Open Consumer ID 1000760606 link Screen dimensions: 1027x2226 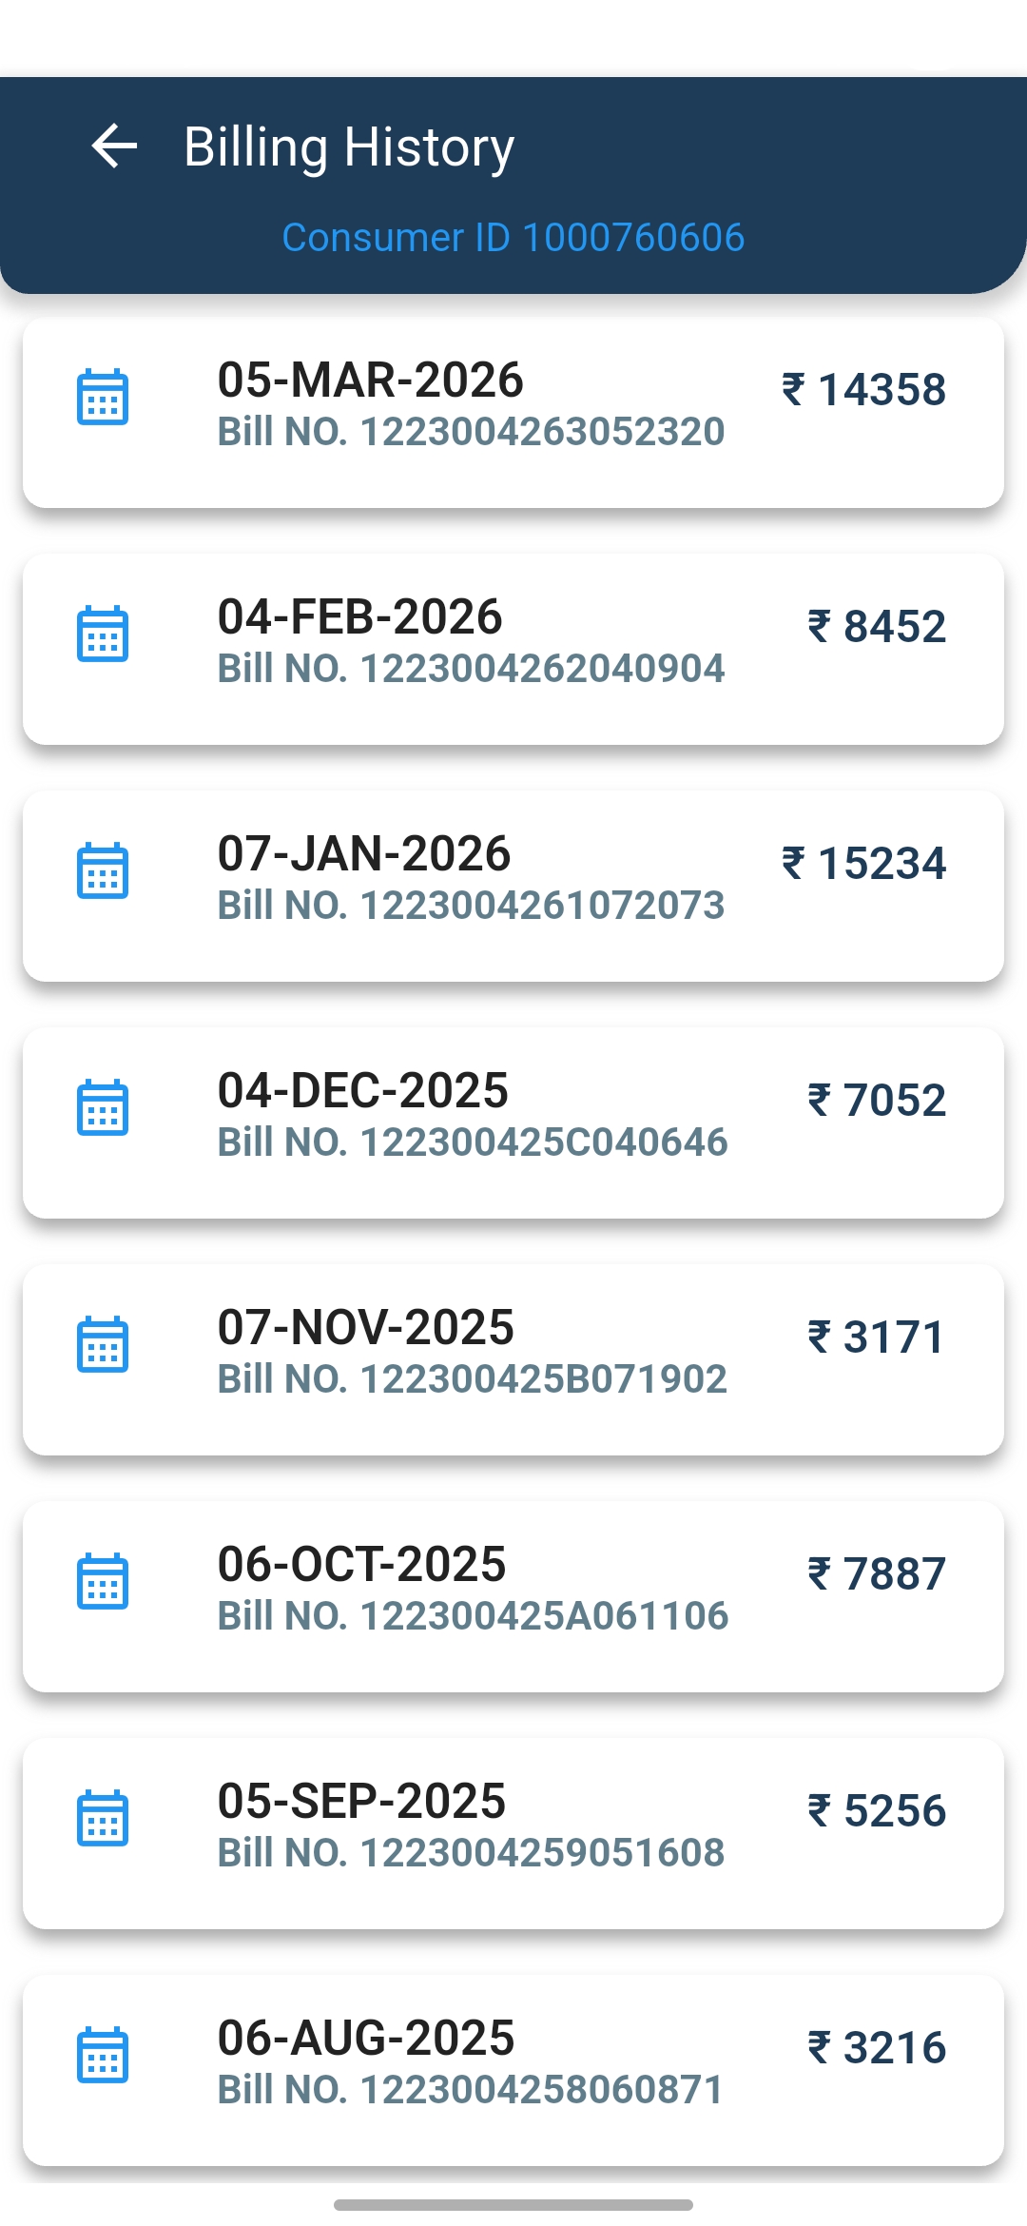point(513,238)
